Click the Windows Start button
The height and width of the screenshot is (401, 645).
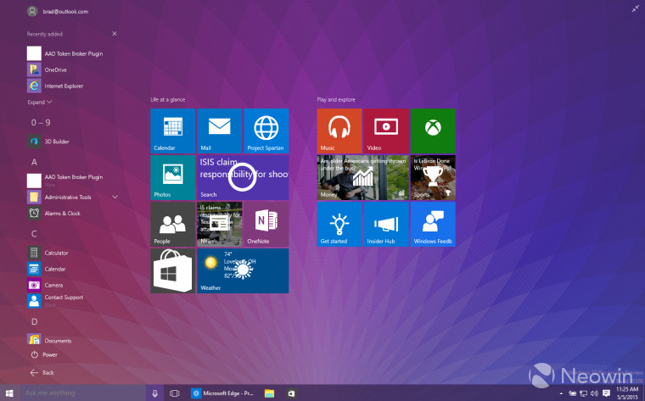click(9, 393)
